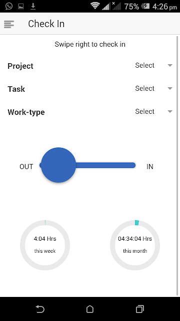
Task: Open the Task Select dropdown
Action: (x=153, y=88)
